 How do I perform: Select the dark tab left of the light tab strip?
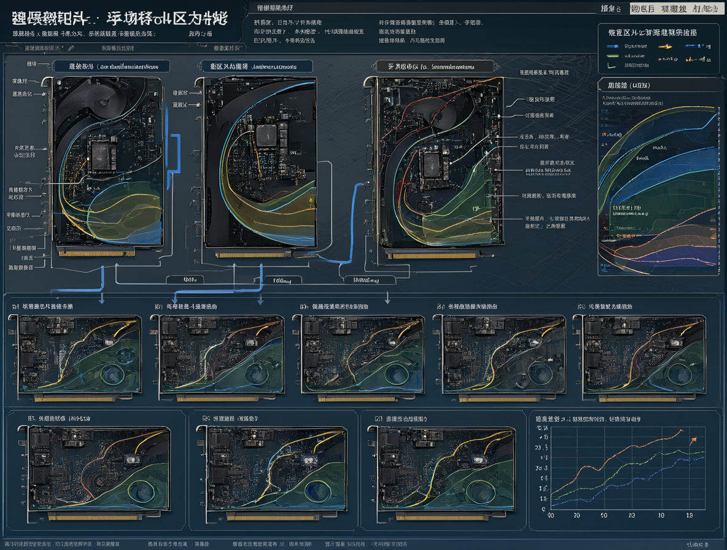click(x=611, y=9)
